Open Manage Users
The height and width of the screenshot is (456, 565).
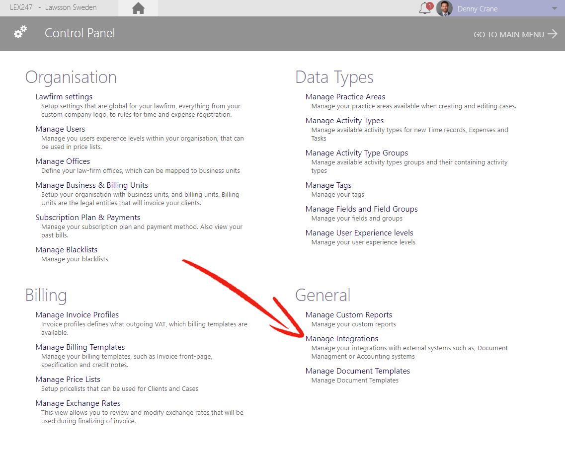click(60, 129)
